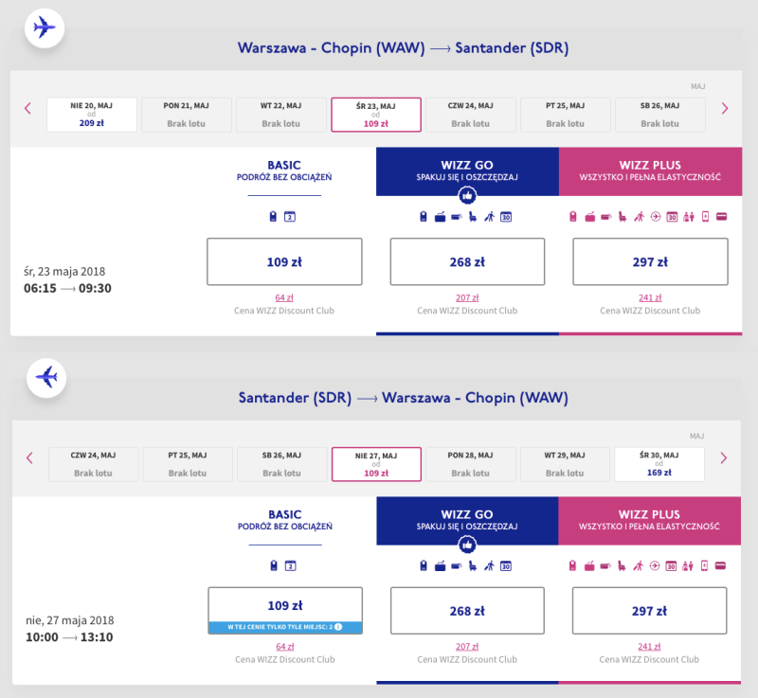Click info icon on limited seats banner
The width and height of the screenshot is (758, 698).
pos(338,627)
